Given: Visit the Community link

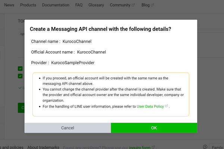Looking at the screenshot, I should click(120, 5).
